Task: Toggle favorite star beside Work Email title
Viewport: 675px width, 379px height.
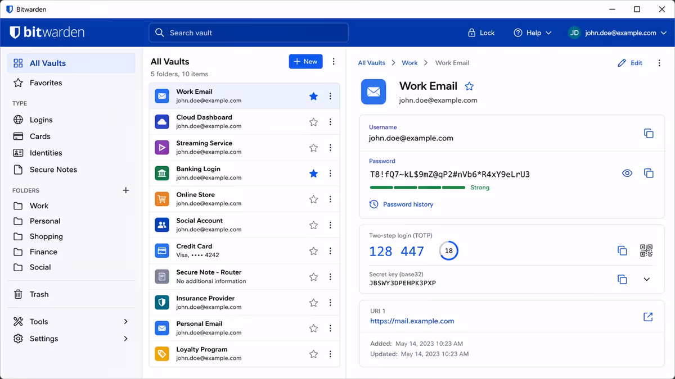Action: pos(469,86)
